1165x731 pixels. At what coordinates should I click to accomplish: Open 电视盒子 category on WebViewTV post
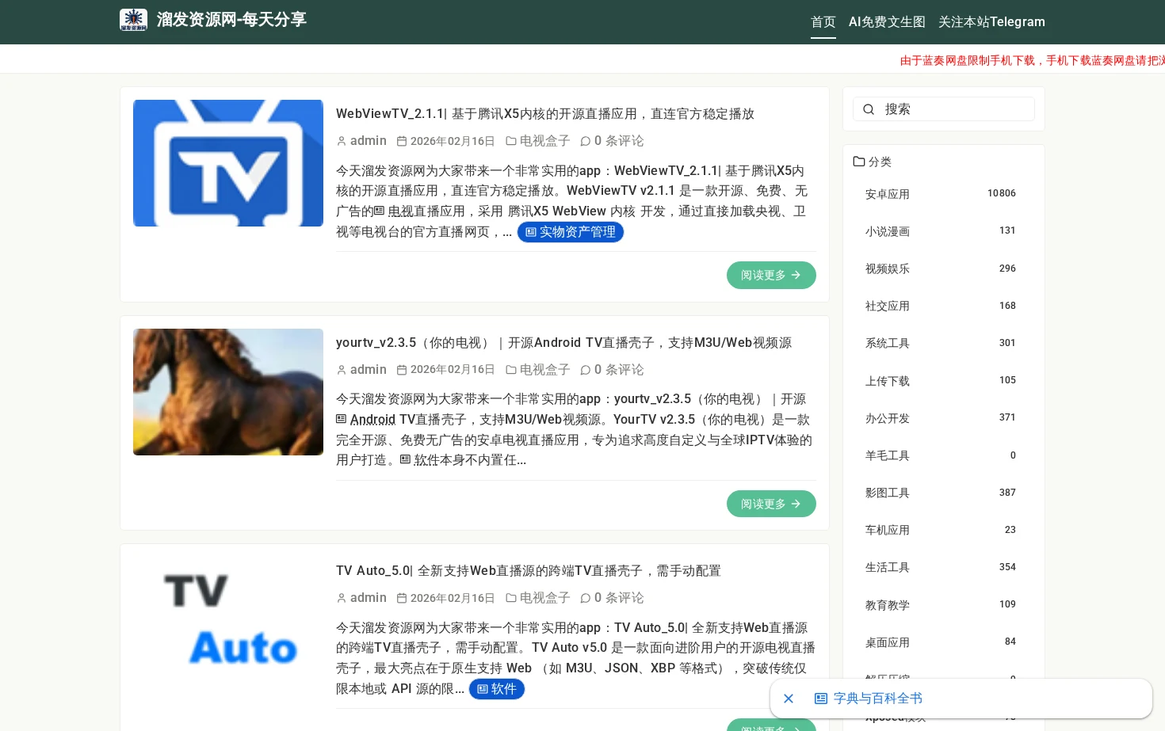coord(544,141)
